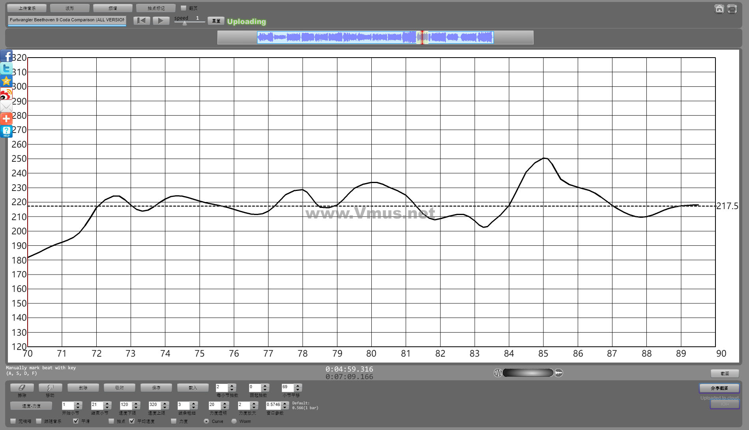Click the 保存 save button
The image size is (749, 430).
[156, 388]
